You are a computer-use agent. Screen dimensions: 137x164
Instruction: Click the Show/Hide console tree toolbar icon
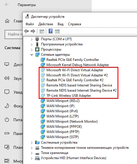pyautogui.click(x=42, y=31)
